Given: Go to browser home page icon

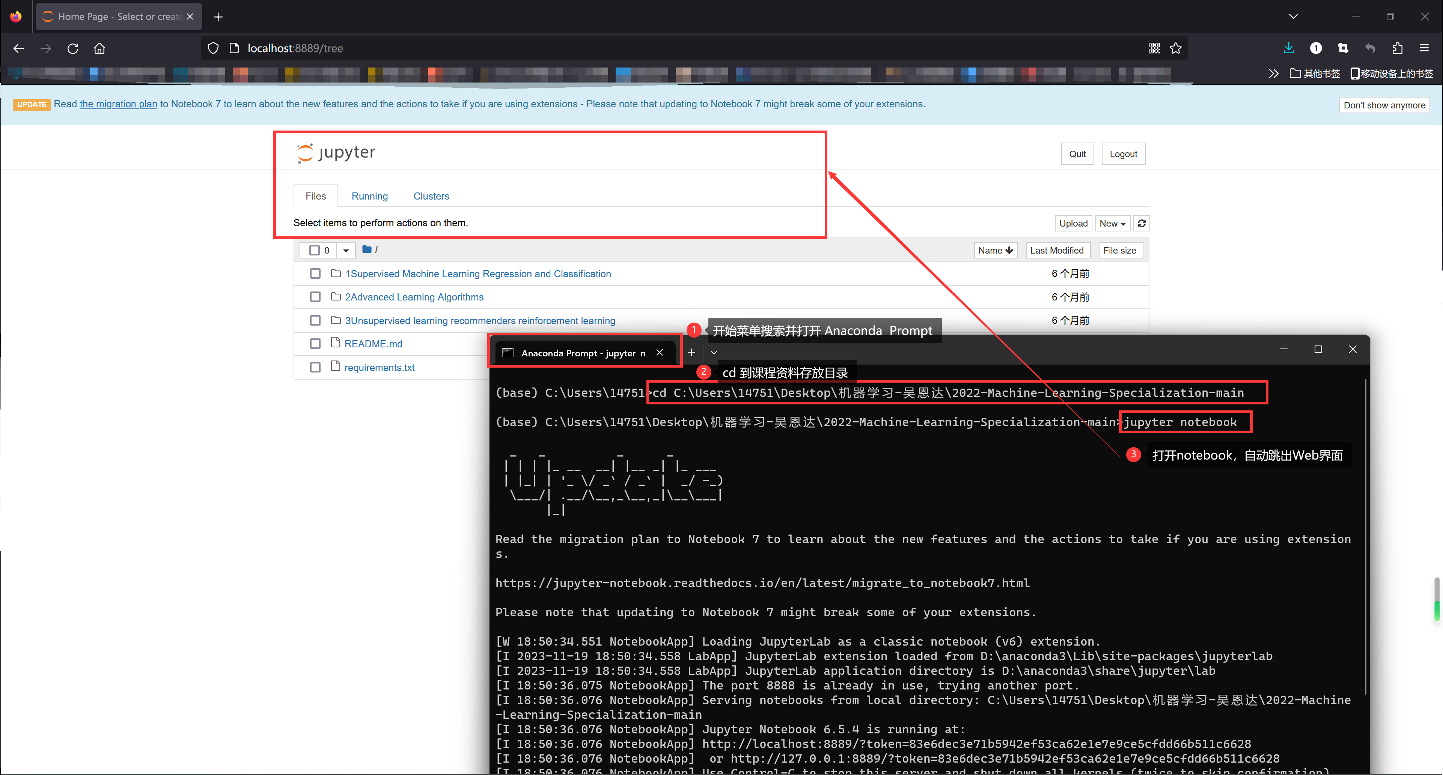Looking at the screenshot, I should click(x=100, y=49).
